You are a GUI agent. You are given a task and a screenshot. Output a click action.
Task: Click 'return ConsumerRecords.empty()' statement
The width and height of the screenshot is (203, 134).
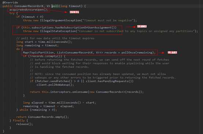coord(43,117)
